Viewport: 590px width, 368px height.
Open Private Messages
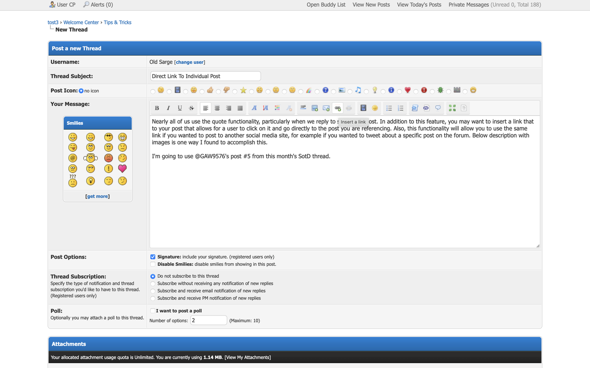click(469, 5)
